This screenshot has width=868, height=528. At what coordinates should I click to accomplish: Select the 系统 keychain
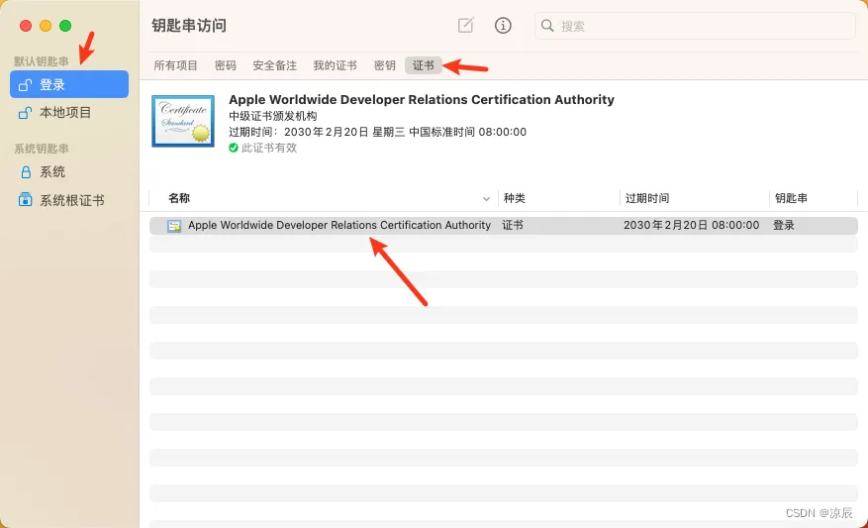tap(69, 171)
